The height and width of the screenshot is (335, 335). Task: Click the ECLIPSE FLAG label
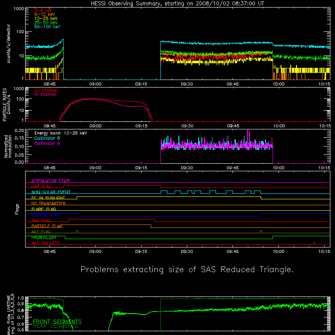pos(46,215)
